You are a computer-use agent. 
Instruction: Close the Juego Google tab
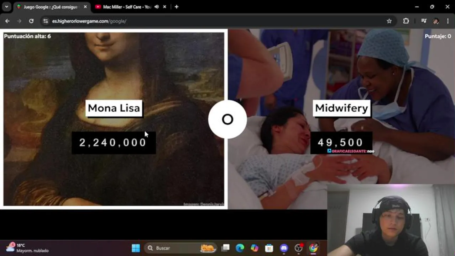point(85,7)
